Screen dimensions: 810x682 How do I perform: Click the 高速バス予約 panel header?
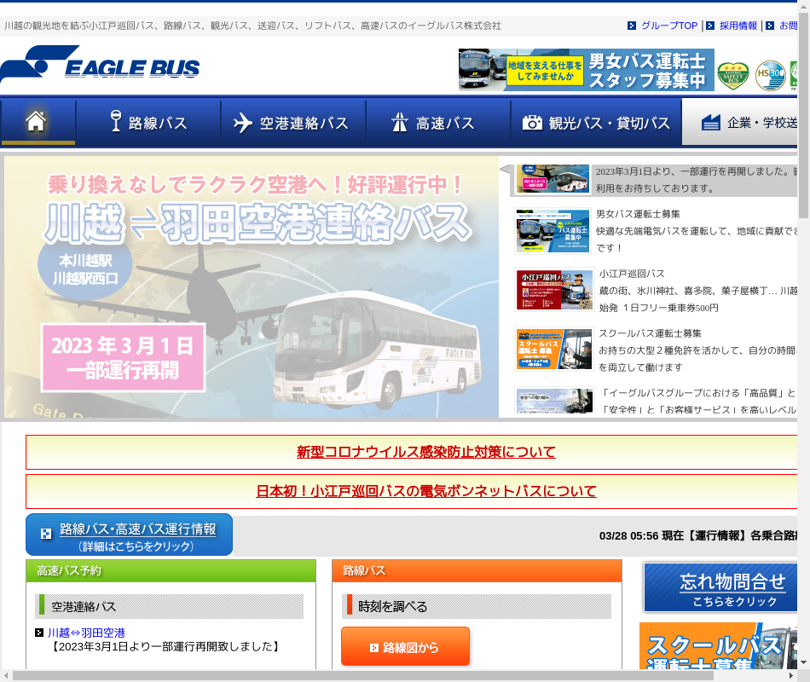point(171,571)
